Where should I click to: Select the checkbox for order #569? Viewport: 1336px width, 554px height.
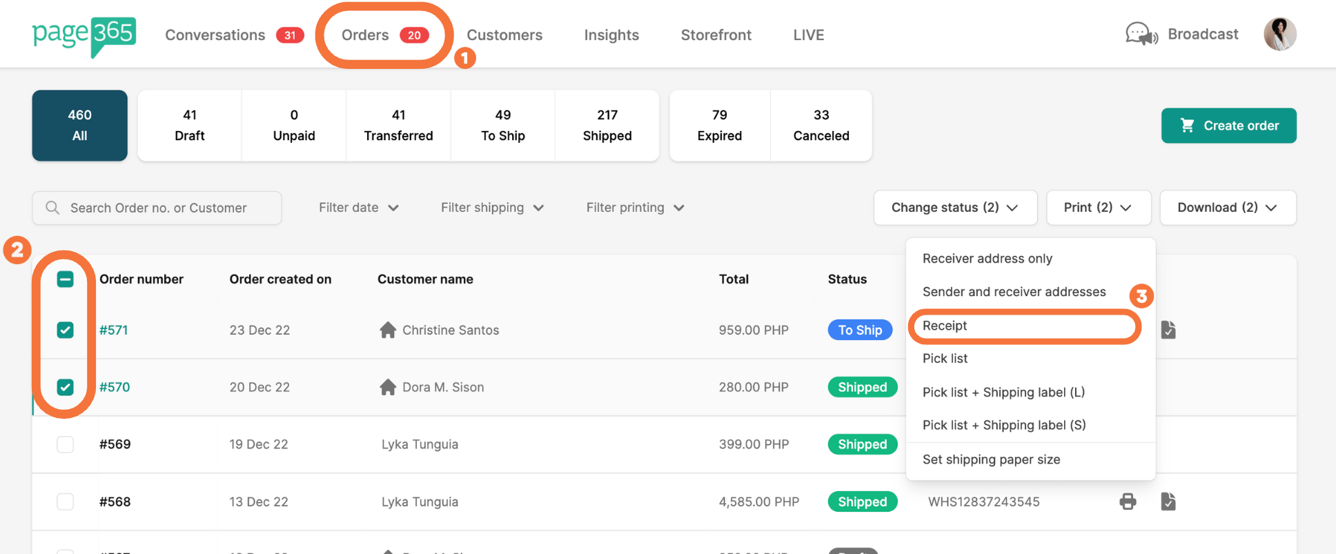point(66,444)
